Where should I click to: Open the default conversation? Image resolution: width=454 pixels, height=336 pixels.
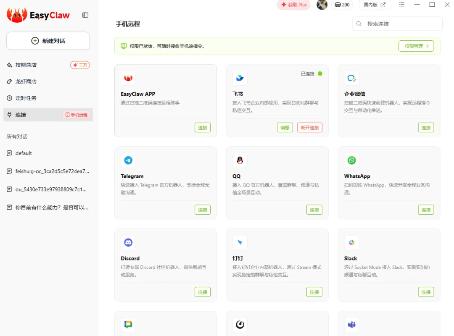click(48, 153)
